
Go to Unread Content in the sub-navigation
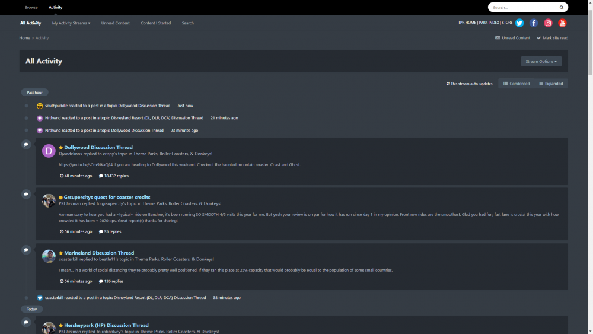point(115,23)
